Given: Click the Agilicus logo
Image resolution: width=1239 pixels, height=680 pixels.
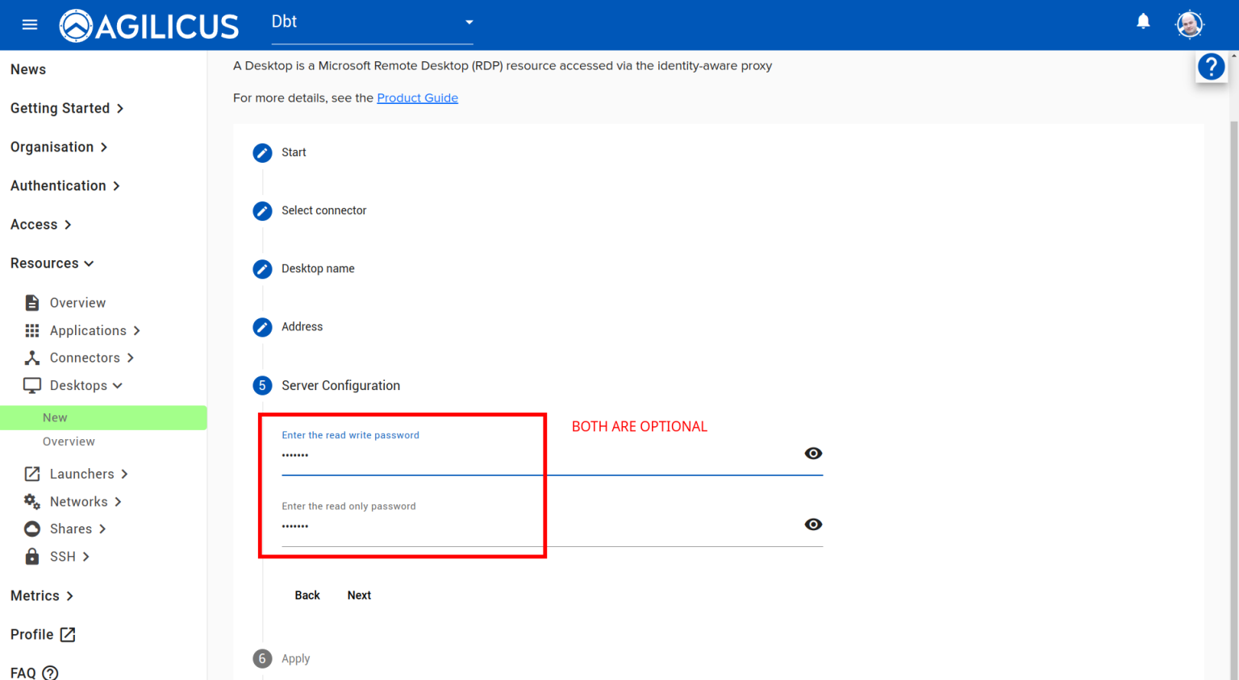Looking at the screenshot, I should 149,26.
